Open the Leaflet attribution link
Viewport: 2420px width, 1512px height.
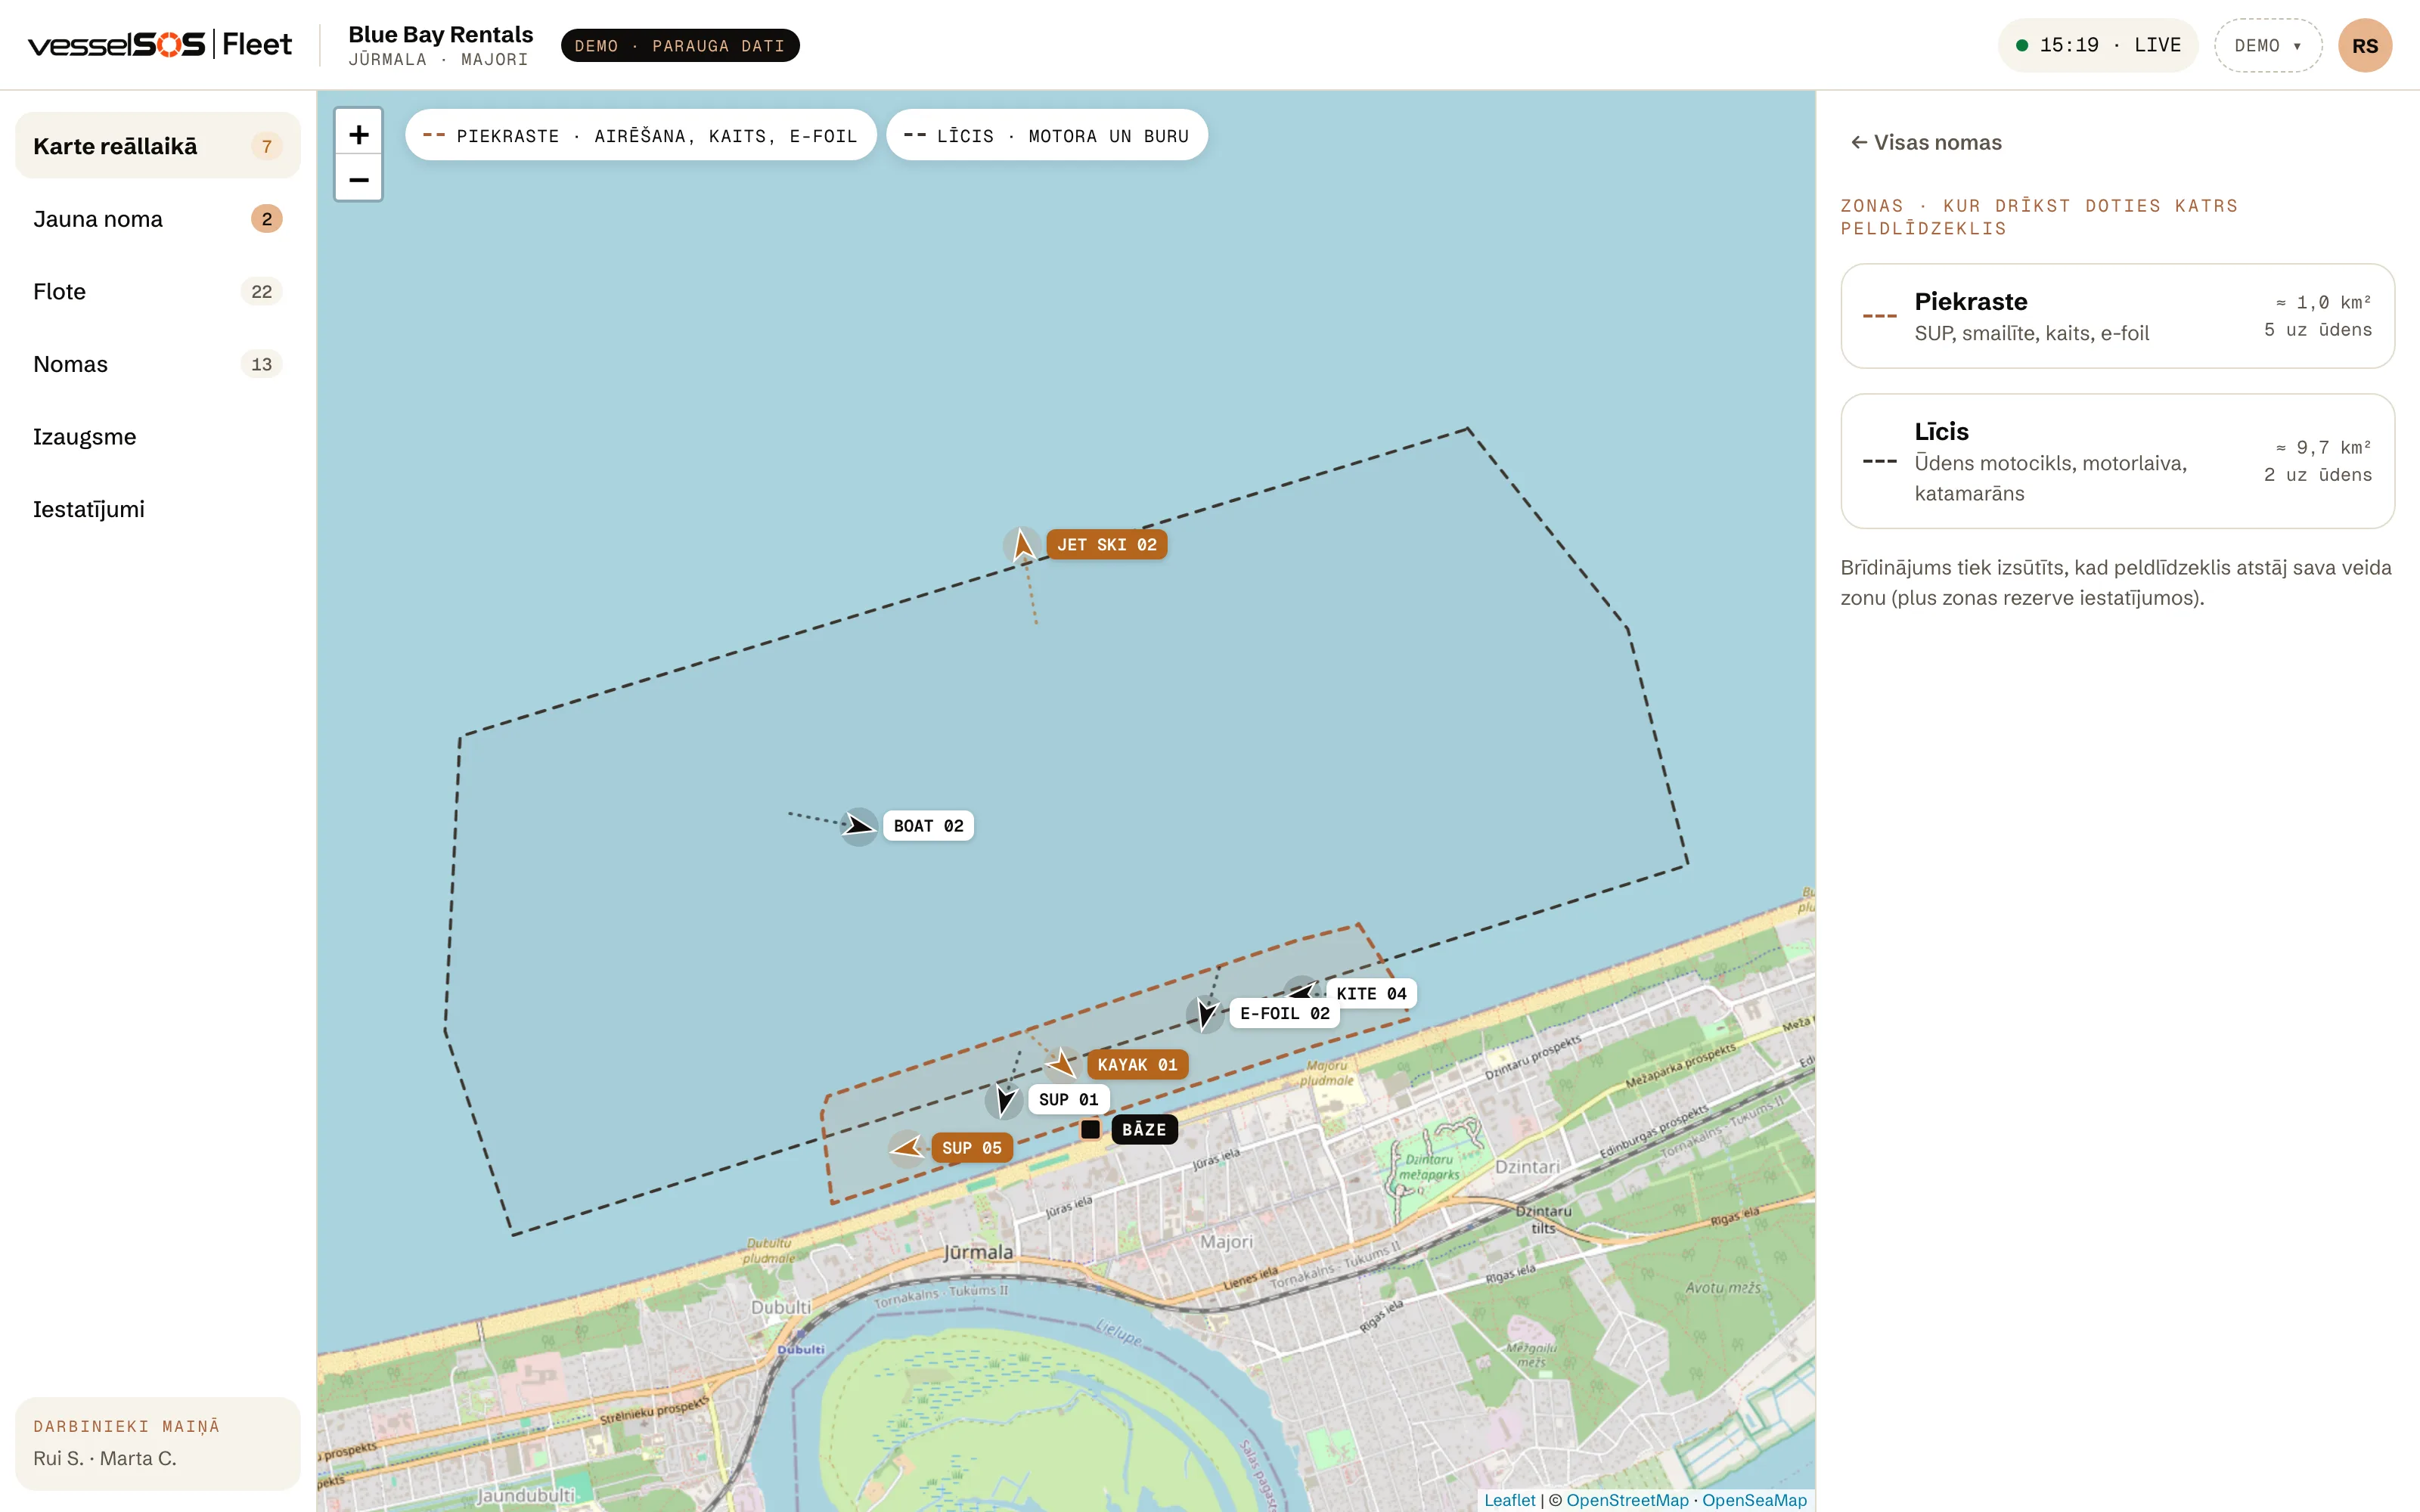point(1509,1500)
